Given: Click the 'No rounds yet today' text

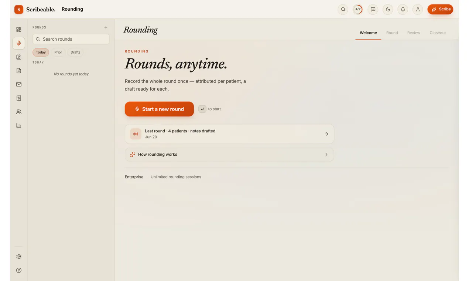Looking at the screenshot, I should click(71, 74).
